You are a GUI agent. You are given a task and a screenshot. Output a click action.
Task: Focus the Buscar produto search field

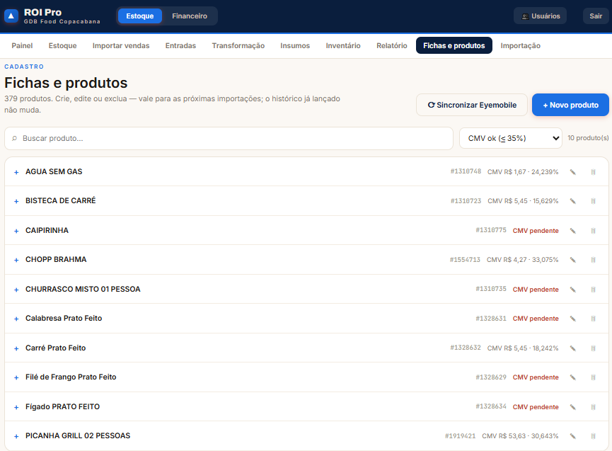point(229,138)
